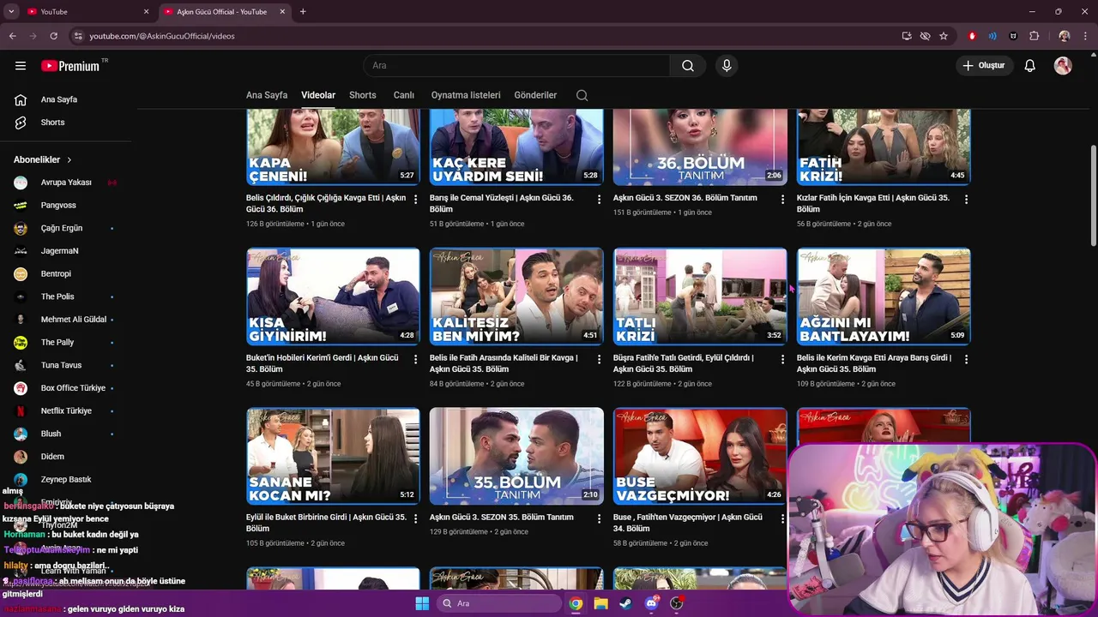1098x617 pixels.
Task: Open 'Belis Çıldırdı, Çığlık Çığlığa' video title
Action: pos(326,203)
